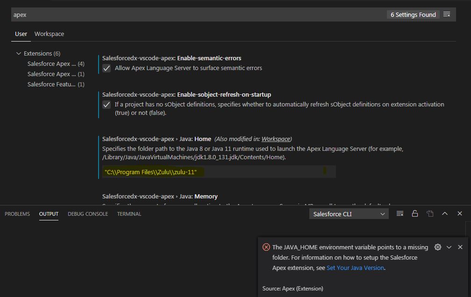Dismiss the JAVA_HOME error notification
The width and height of the screenshot is (471, 297).
coord(460,247)
